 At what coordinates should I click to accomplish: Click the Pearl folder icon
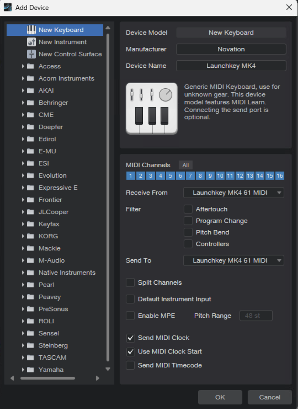tap(31, 285)
